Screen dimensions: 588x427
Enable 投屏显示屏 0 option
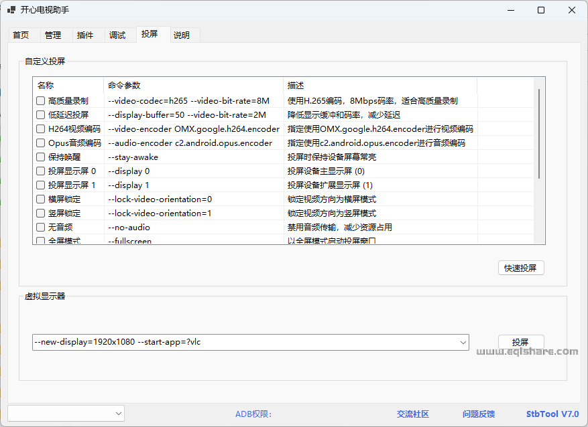tap(40, 171)
